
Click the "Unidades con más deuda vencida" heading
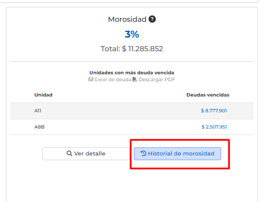click(x=132, y=73)
